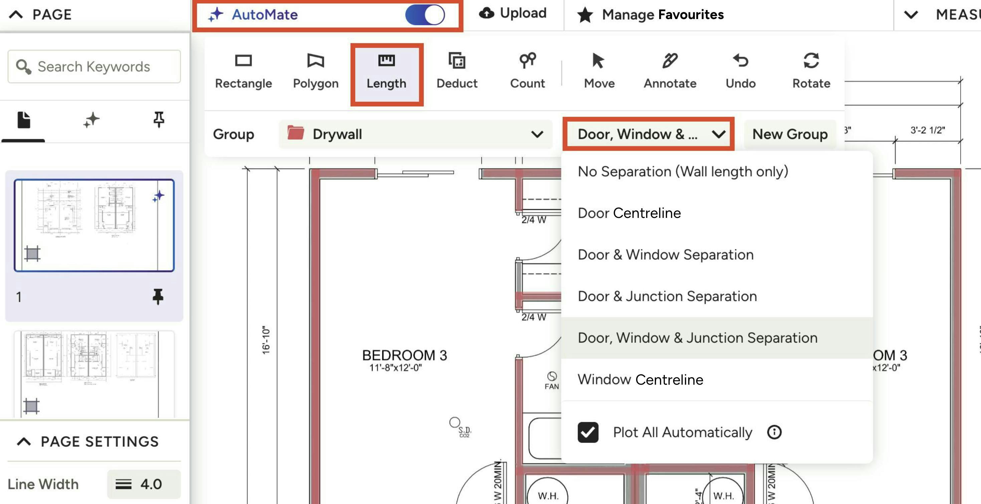Image resolution: width=981 pixels, height=504 pixels.
Task: Select No Separation (Wall length only)
Action: (x=682, y=171)
